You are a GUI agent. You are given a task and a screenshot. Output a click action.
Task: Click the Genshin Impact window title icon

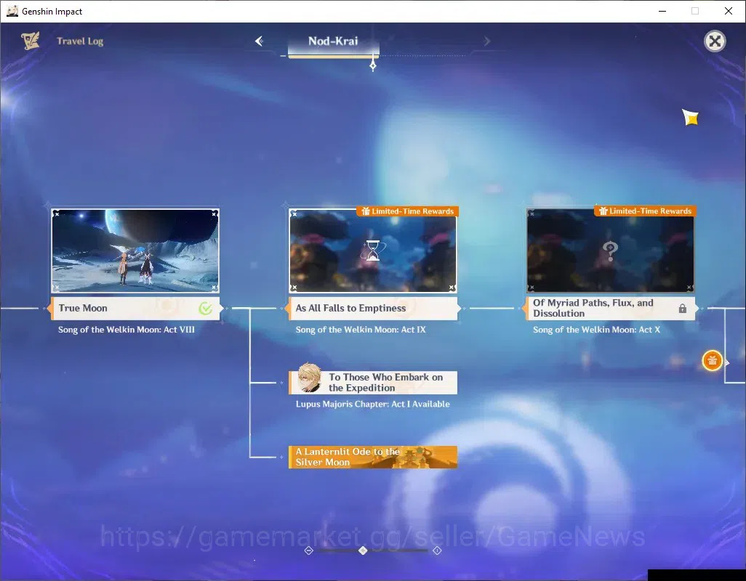pyautogui.click(x=12, y=11)
